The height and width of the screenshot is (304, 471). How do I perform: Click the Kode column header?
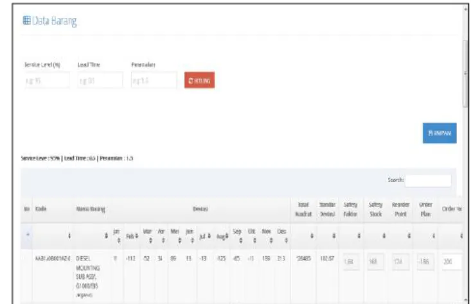tap(41, 208)
